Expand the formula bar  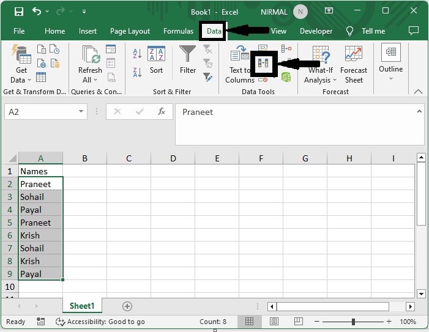pos(419,111)
